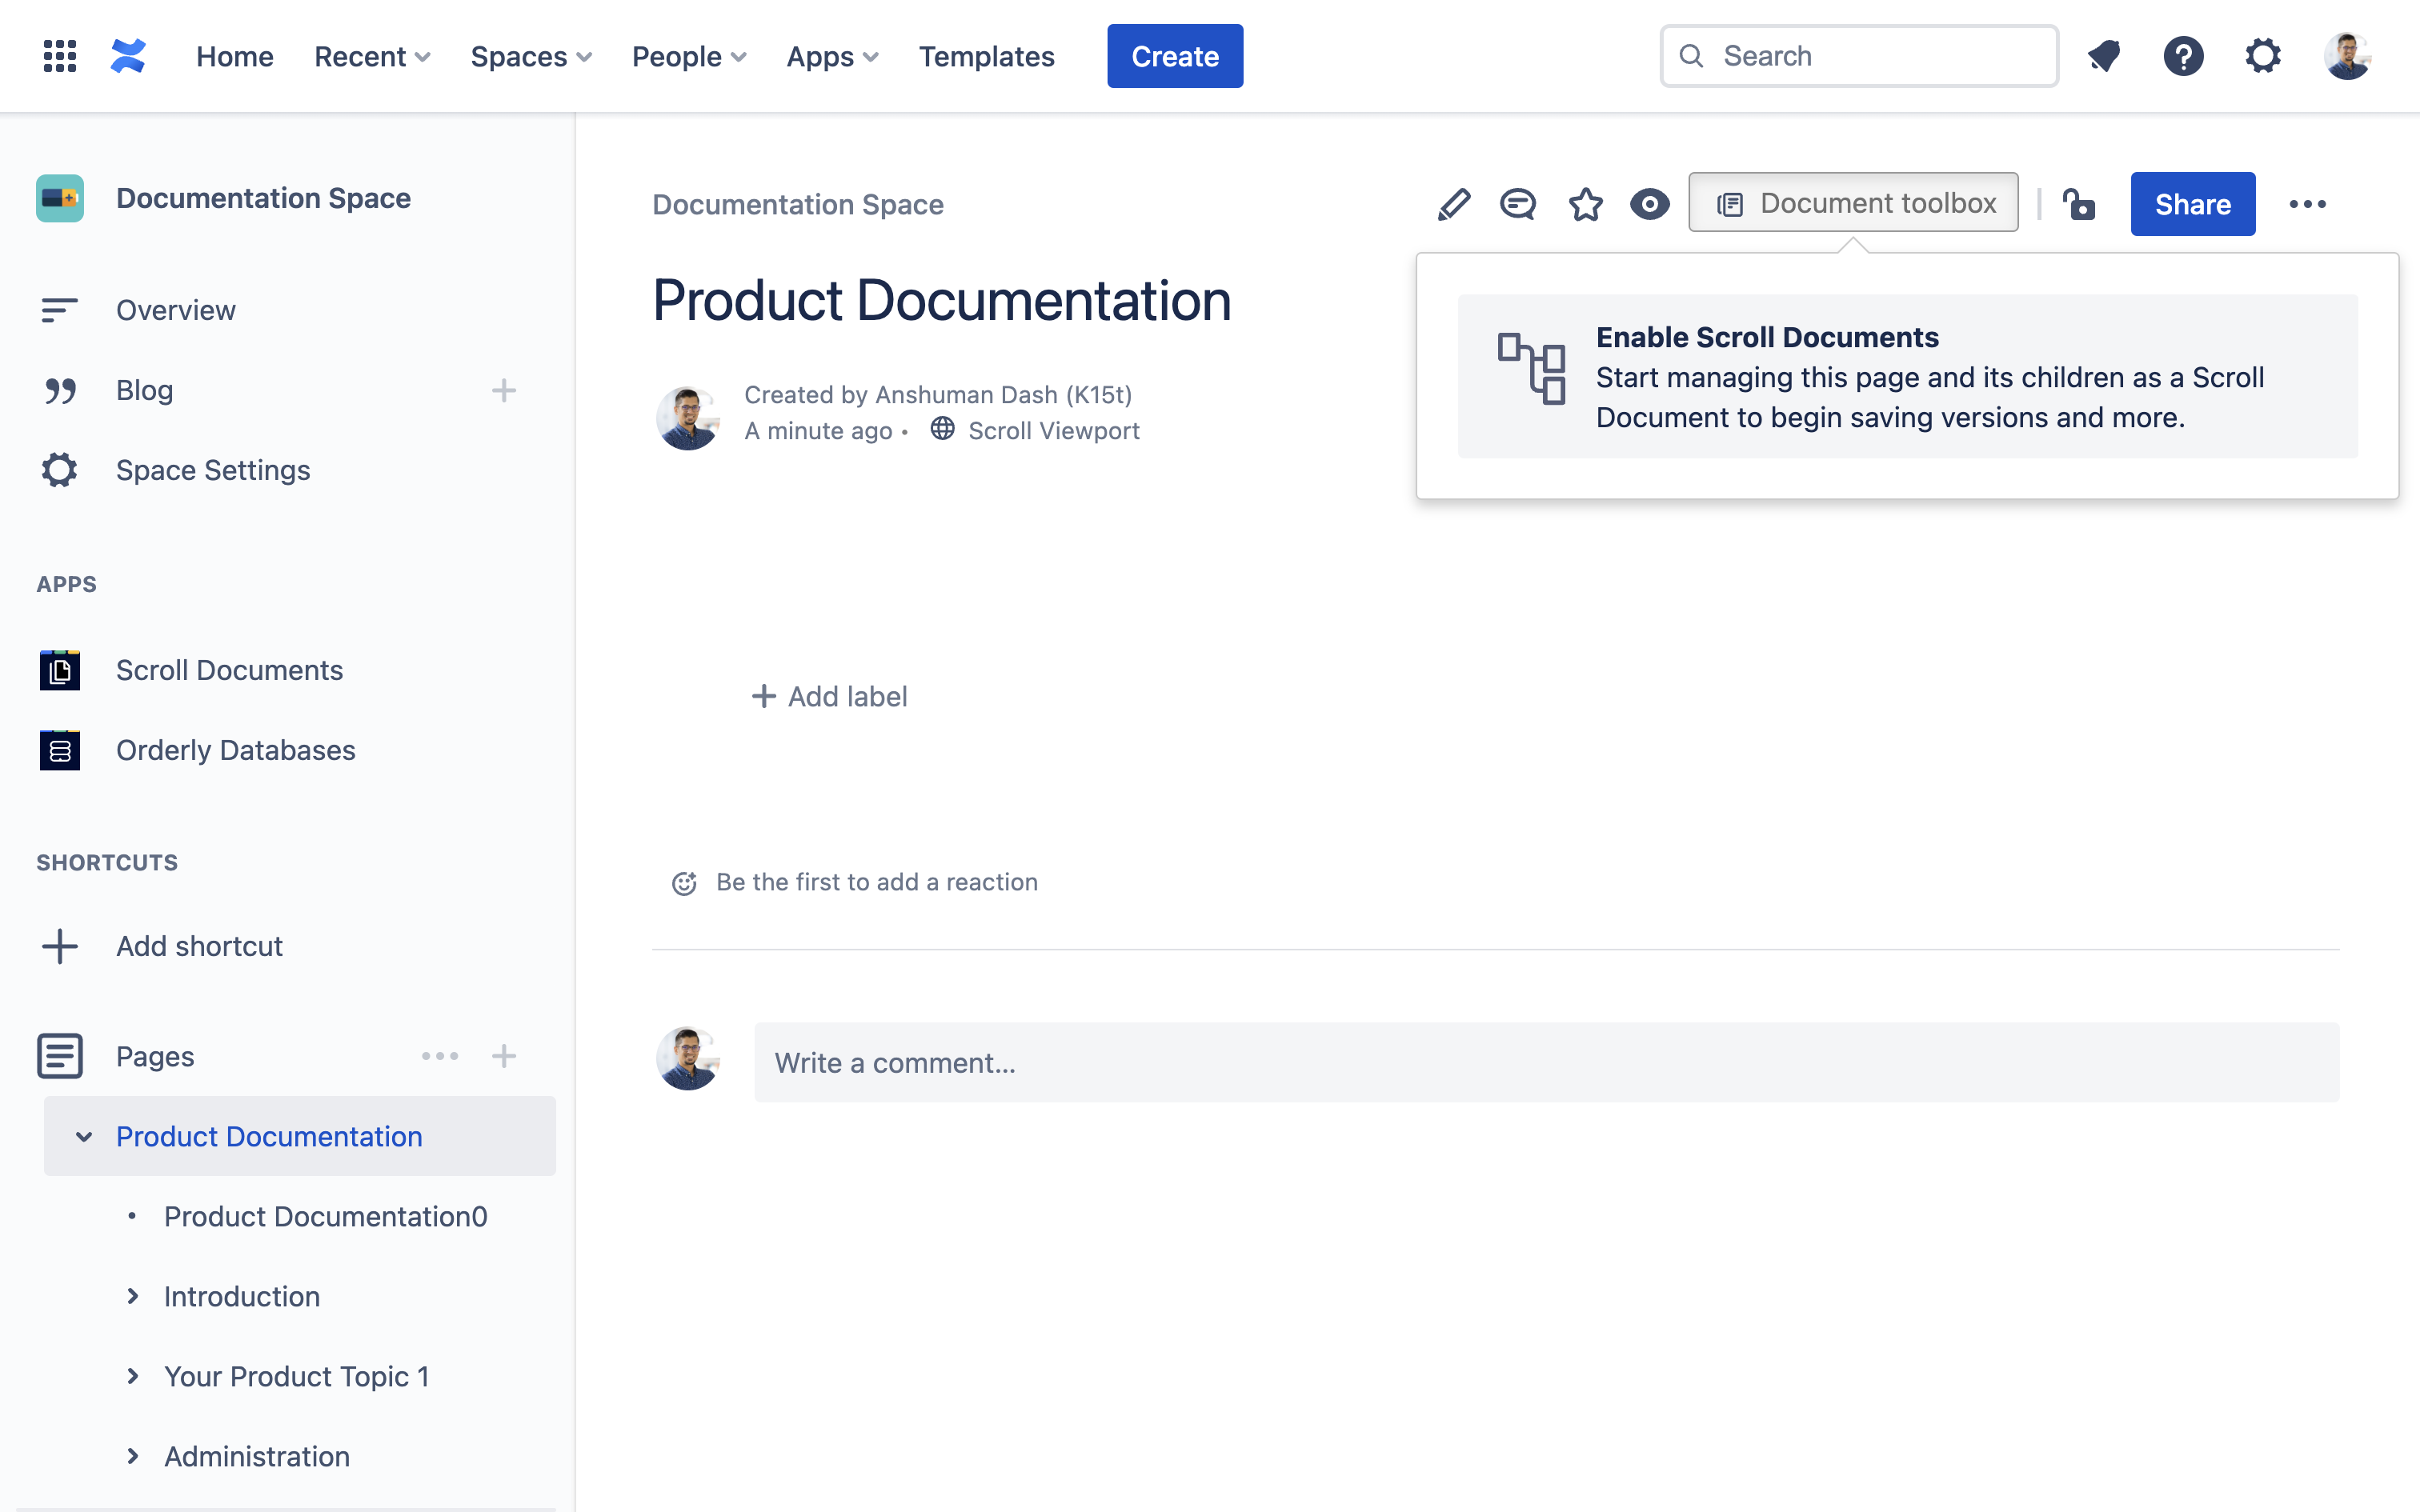
Task: Click the add reaction emoji icon
Action: (x=684, y=882)
